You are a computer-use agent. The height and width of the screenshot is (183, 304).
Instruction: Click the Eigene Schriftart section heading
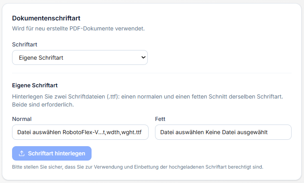click(35, 85)
